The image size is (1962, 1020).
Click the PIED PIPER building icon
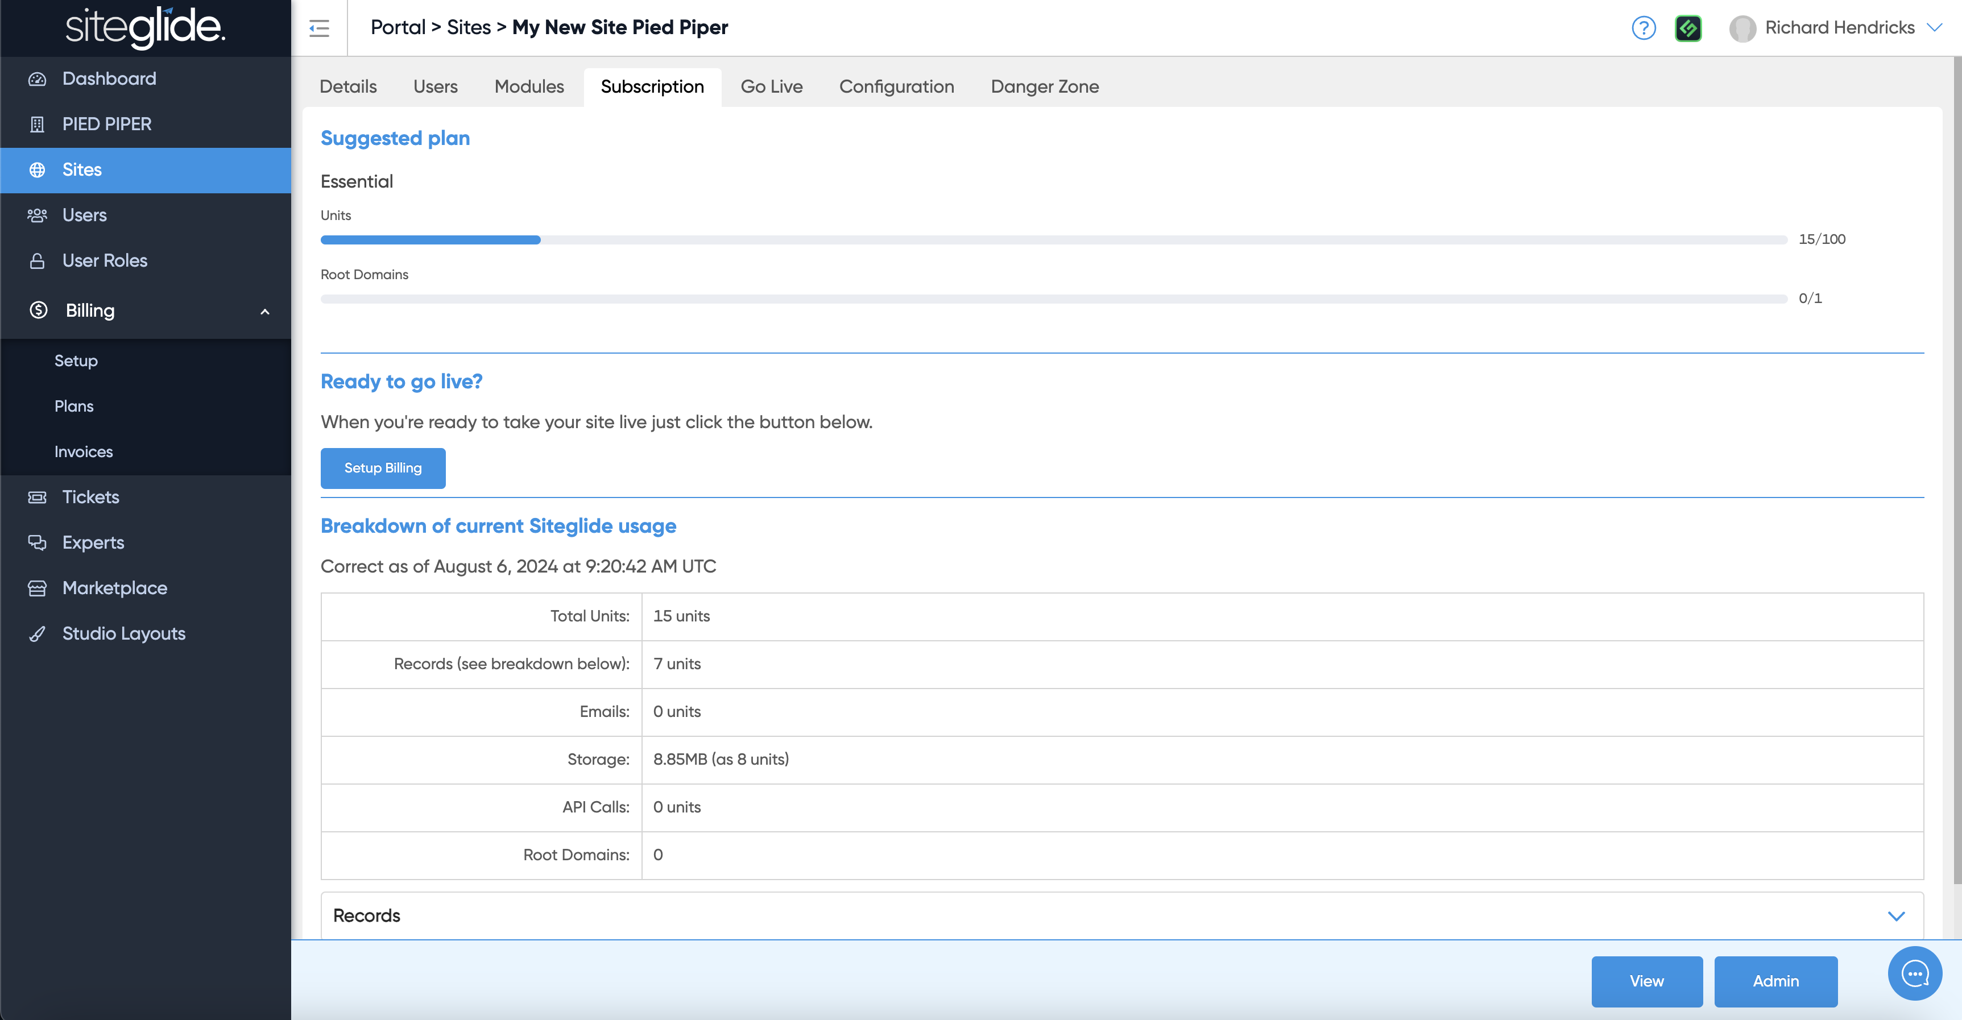36,124
